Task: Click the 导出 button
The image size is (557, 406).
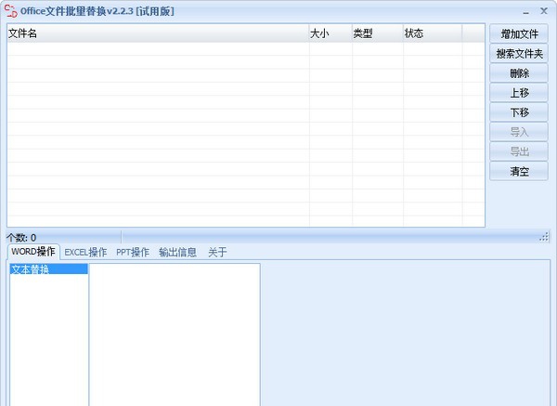Action: coord(519,151)
